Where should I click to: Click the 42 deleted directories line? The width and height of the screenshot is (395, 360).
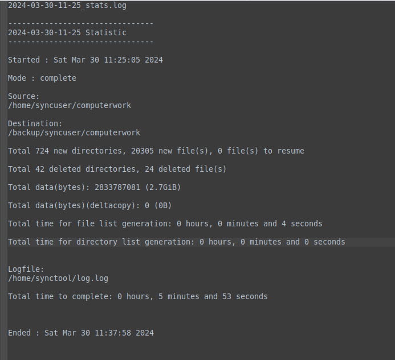click(117, 169)
